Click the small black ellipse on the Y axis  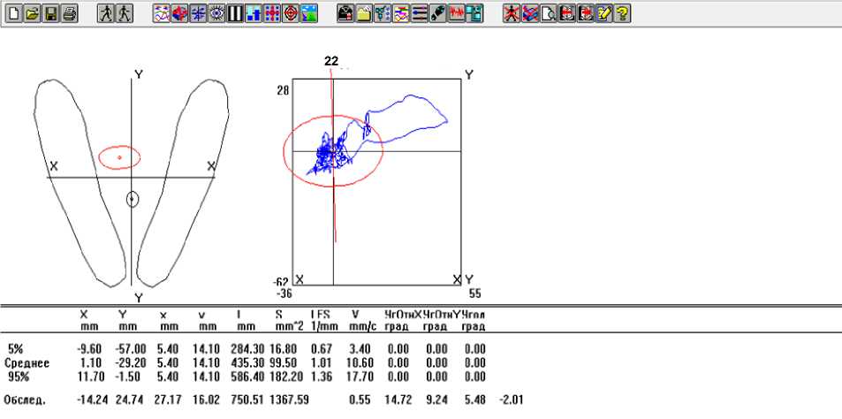pos(133,199)
